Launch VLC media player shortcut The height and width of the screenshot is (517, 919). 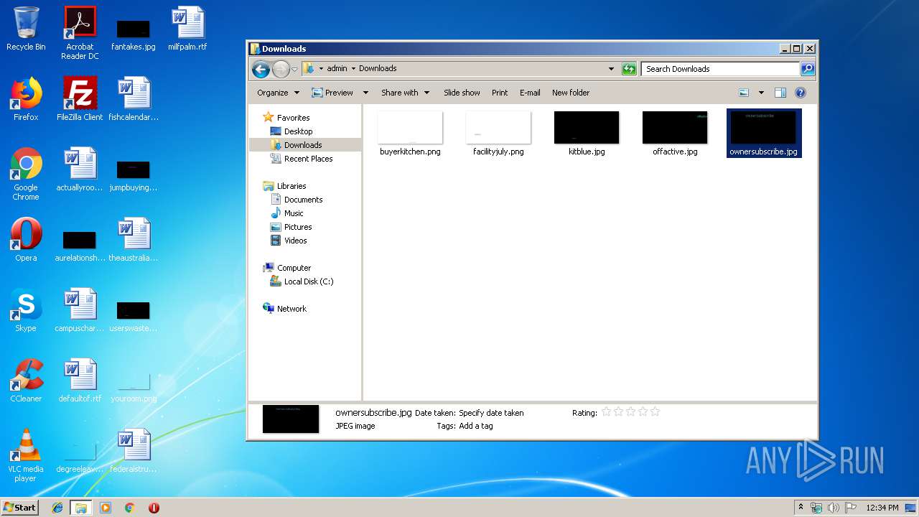click(26, 455)
